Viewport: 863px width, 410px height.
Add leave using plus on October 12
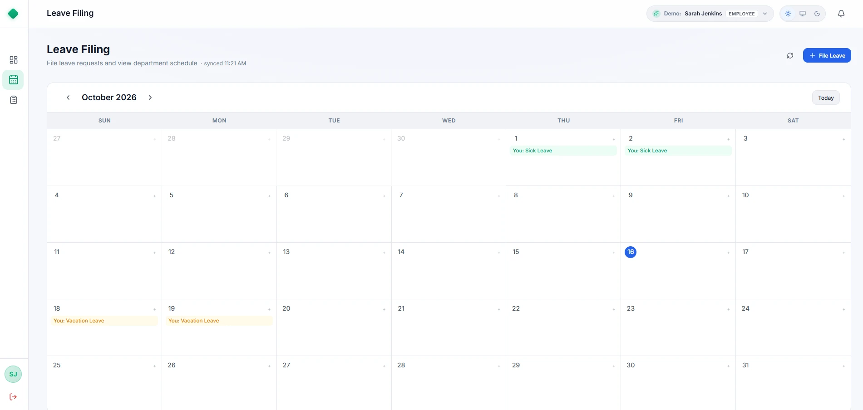coord(269,253)
